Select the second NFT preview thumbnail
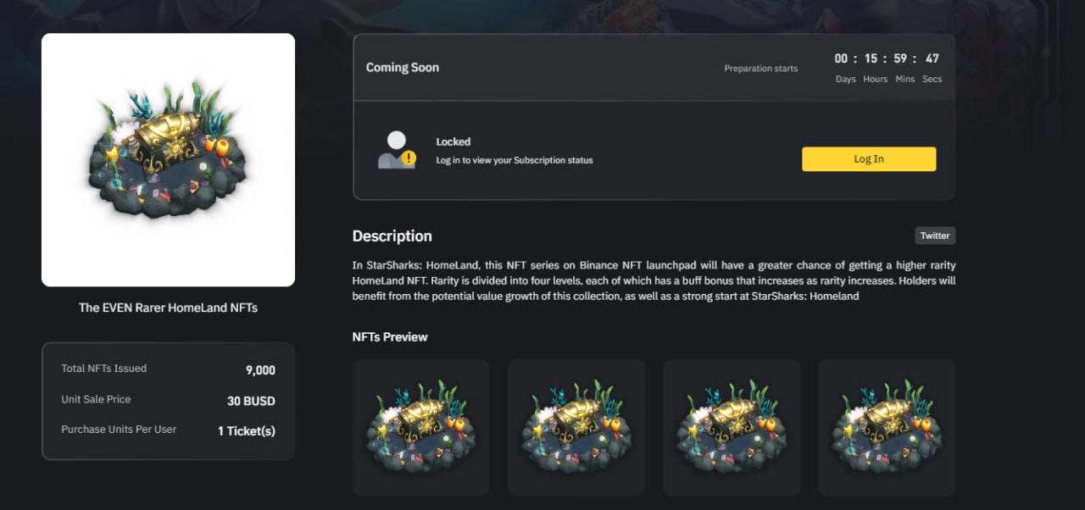The height and width of the screenshot is (510, 1085). coord(576,427)
